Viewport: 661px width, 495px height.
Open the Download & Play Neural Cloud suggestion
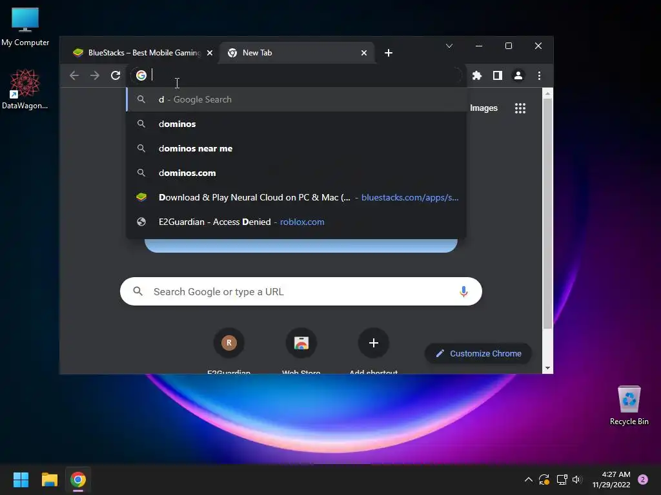tap(296, 197)
